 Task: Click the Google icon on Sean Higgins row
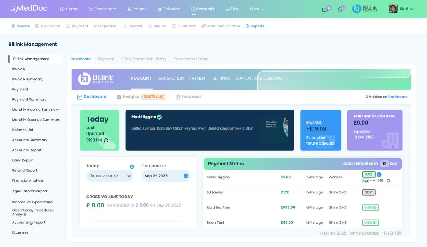coord(389,180)
